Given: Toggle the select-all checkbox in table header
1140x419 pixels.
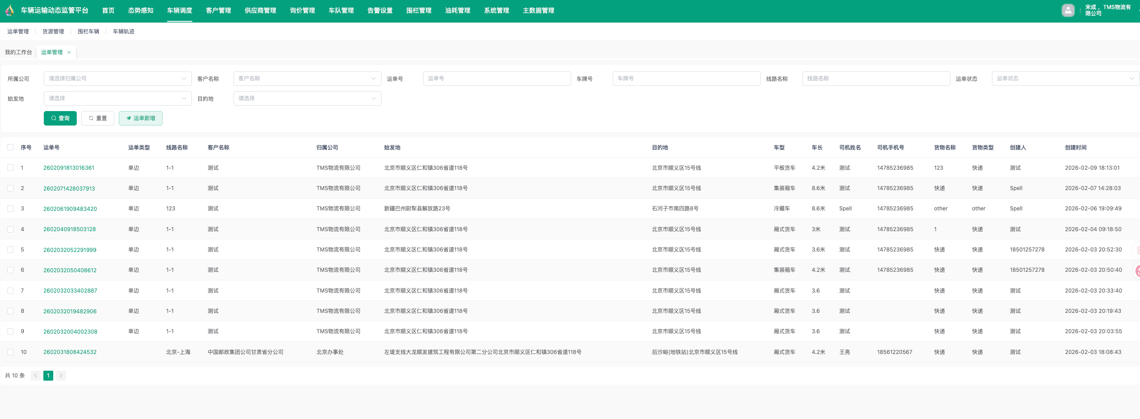Looking at the screenshot, I should click(x=10, y=148).
